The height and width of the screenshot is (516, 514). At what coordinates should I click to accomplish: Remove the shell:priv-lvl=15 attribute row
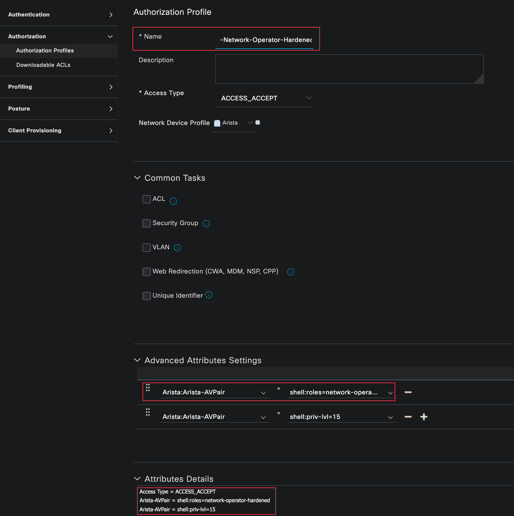[x=408, y=417]
